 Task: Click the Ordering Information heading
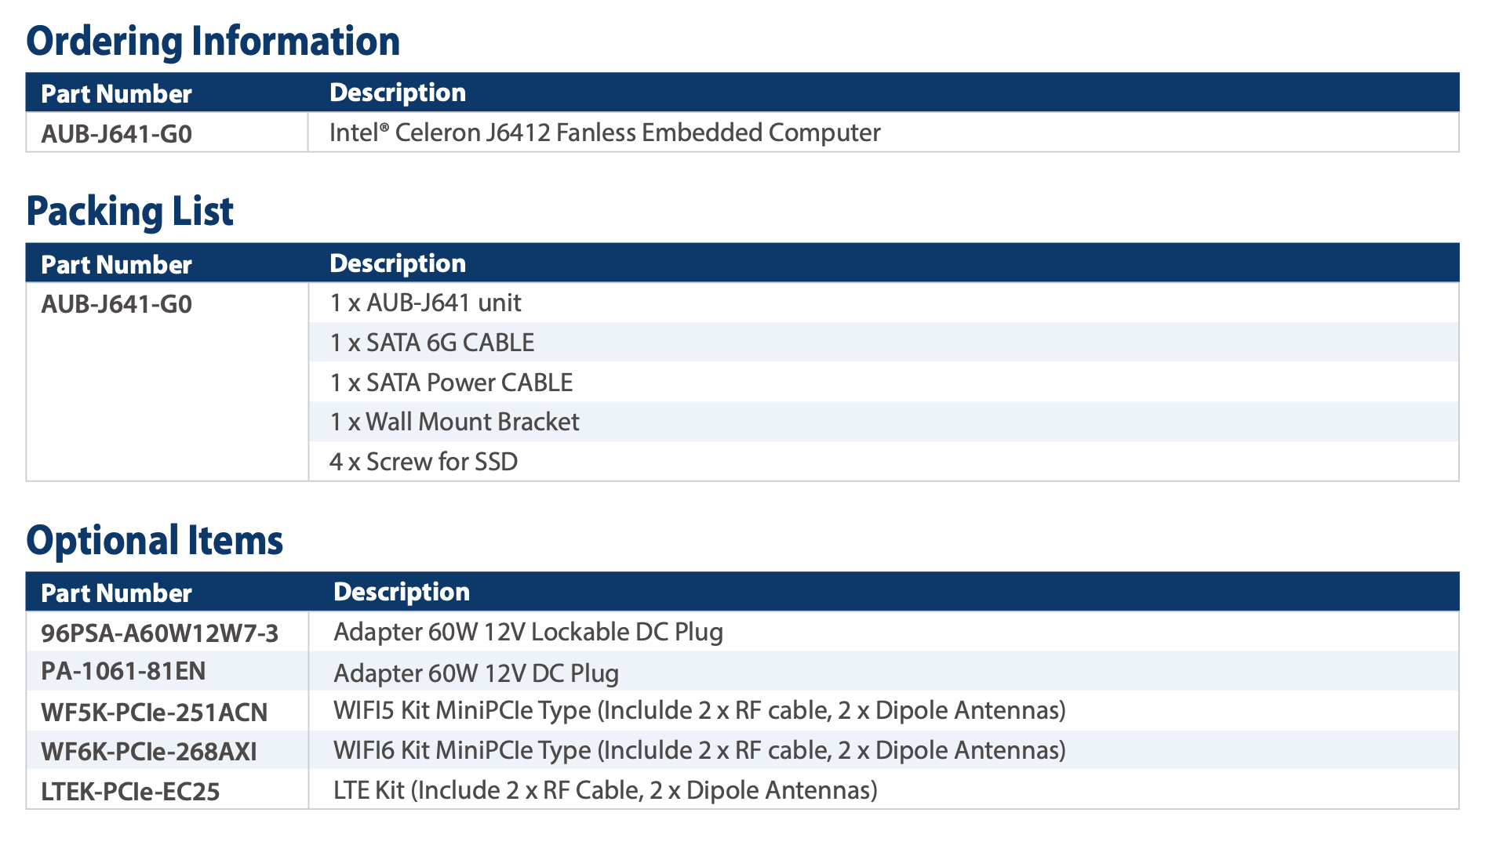coord(213,41)
